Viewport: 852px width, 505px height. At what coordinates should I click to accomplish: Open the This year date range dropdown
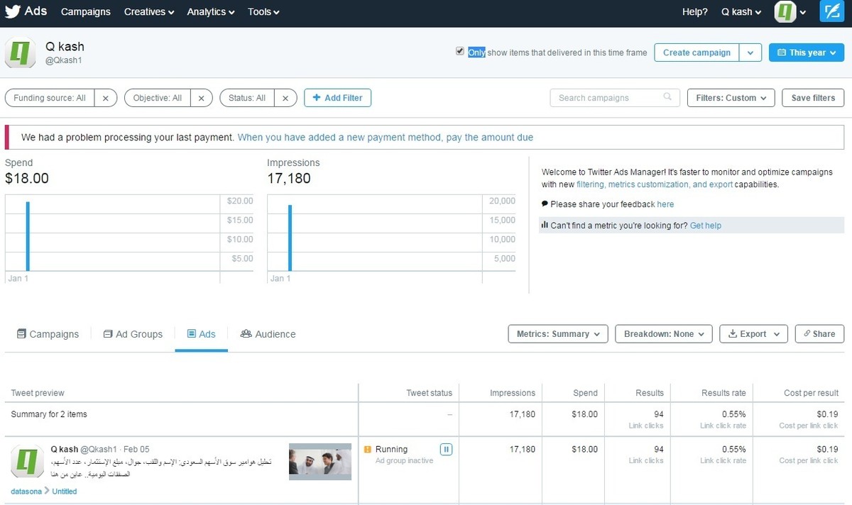pos(806,52)
